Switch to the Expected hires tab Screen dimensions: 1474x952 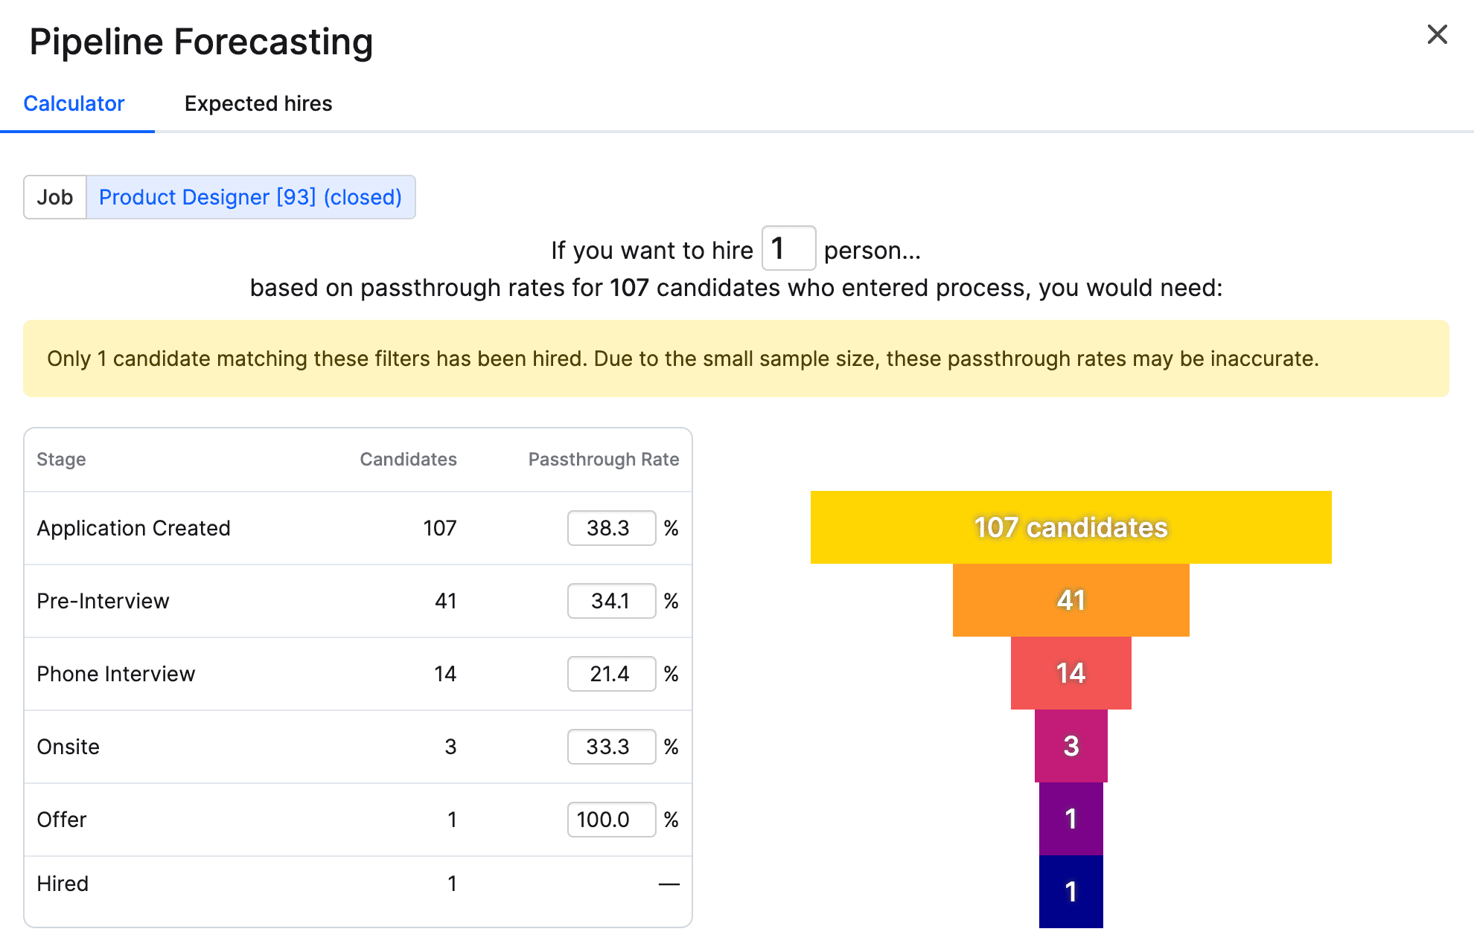click(x=258, y=103)
